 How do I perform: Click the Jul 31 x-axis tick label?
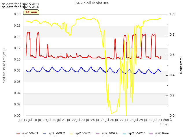pos(158,120)
